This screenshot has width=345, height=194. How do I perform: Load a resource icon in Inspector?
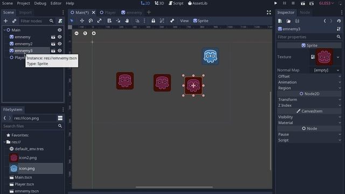coord(288,21)
